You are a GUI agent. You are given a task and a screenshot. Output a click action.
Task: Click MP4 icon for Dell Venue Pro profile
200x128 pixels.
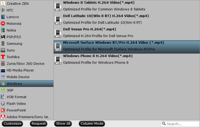tap(58, 34)
